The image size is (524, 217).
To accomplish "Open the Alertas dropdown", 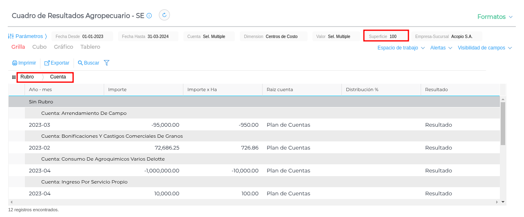I will click(x=441, y=48).
